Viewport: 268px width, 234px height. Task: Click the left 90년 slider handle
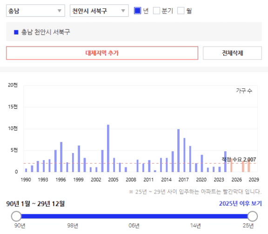click(x=16, y=216)
